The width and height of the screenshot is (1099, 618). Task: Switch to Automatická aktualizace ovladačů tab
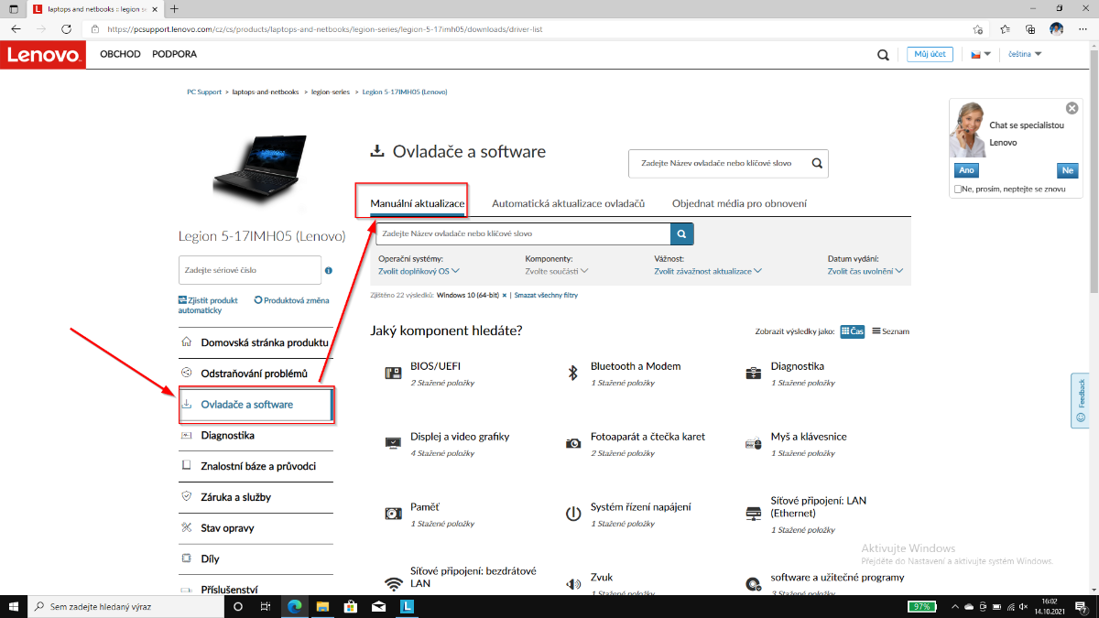(568, 203)
